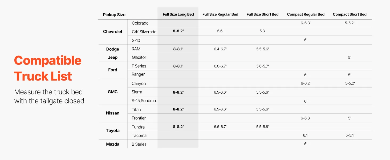Select the S-15,Sonoma model row
390x160 pixels.
(144, 101)
